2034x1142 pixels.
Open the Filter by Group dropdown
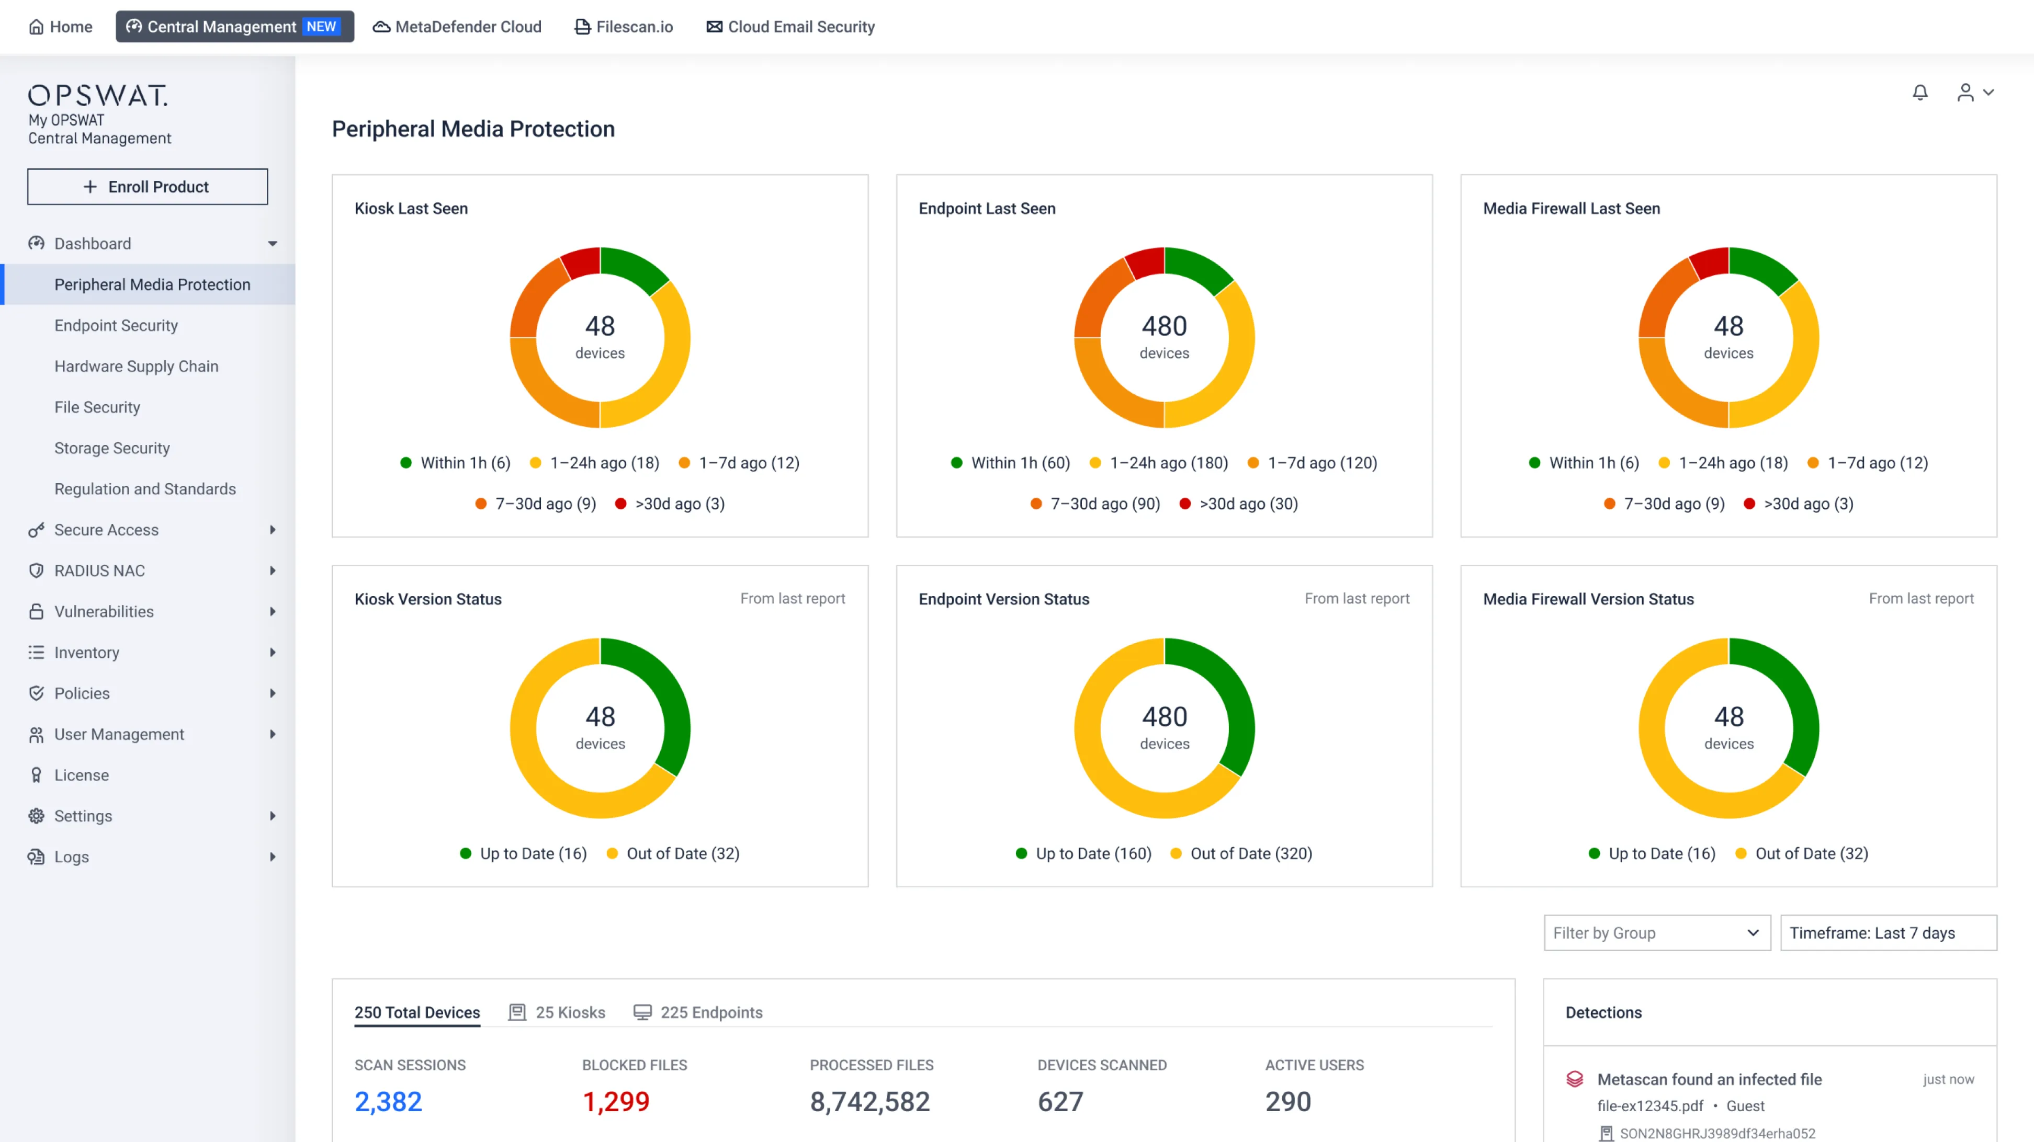[1657, 933]
